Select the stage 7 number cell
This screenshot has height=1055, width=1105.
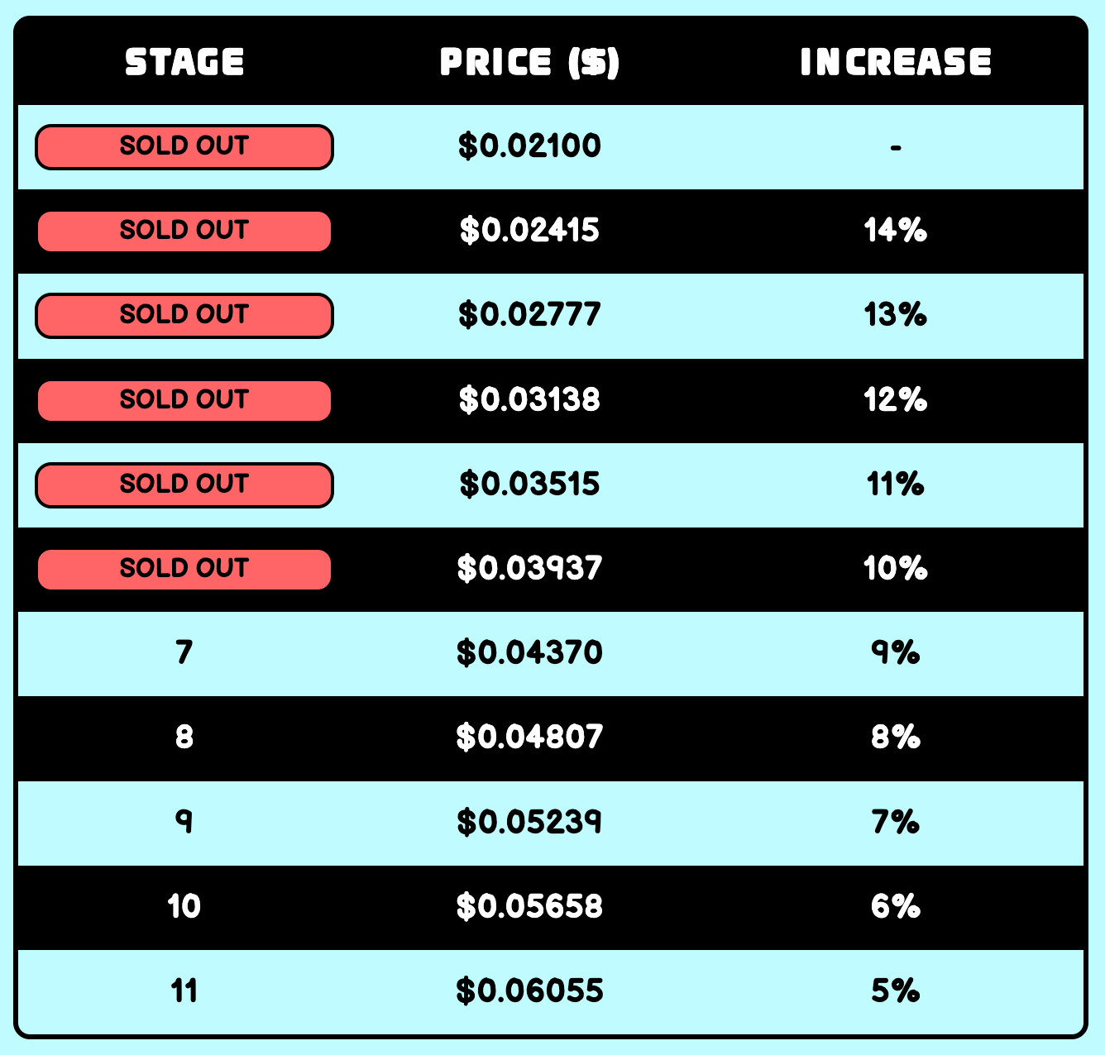click(184, 653)
